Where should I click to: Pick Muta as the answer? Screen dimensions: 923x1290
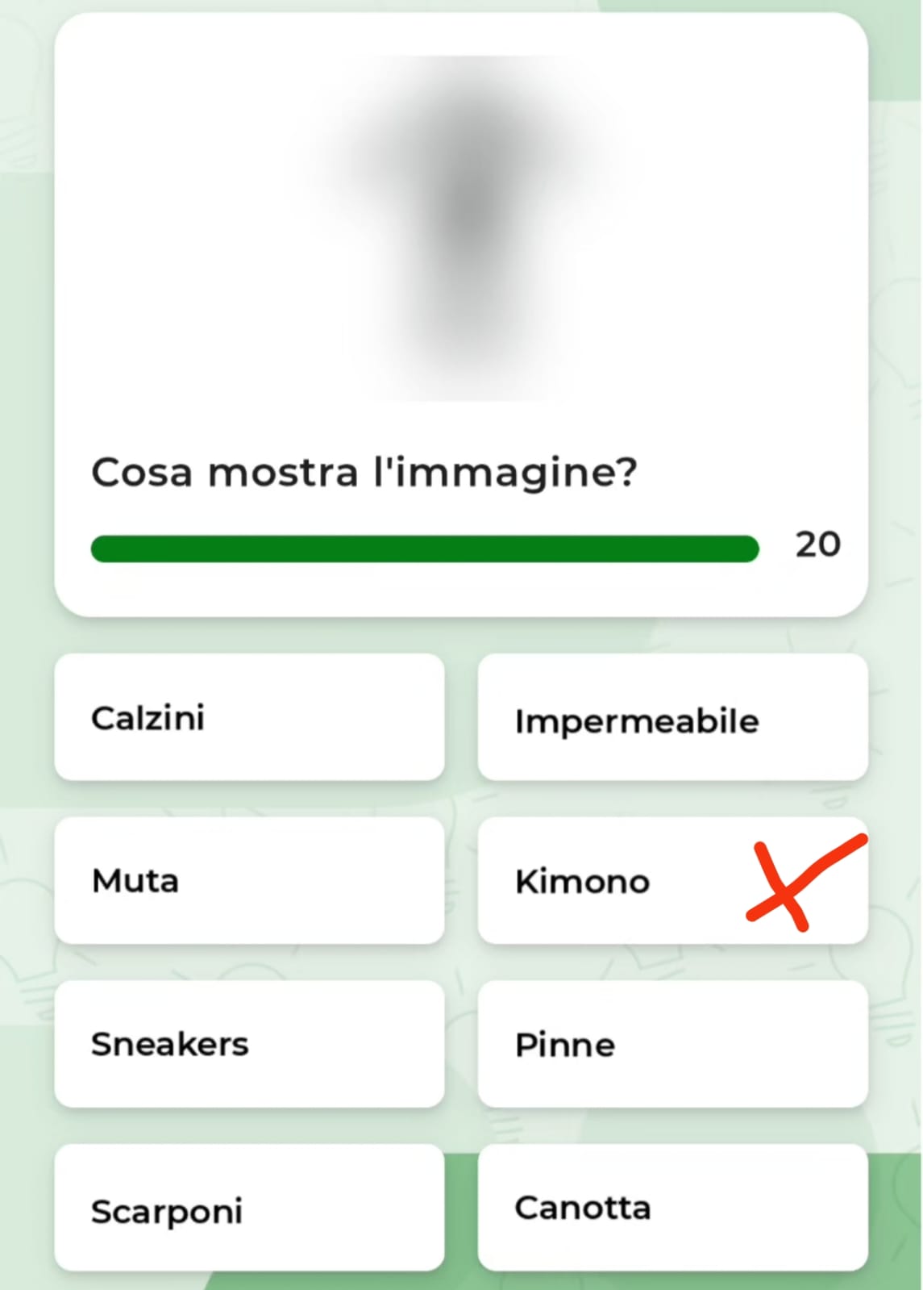tap(249, 880)
